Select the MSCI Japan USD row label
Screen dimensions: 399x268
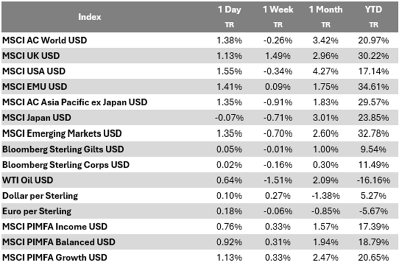coord(36,118)
